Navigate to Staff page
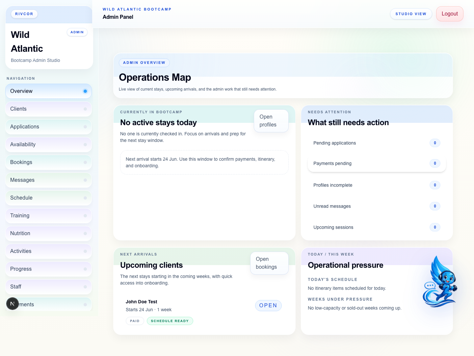Viewport: 474px width, 356px height. (x=48, y=287)
